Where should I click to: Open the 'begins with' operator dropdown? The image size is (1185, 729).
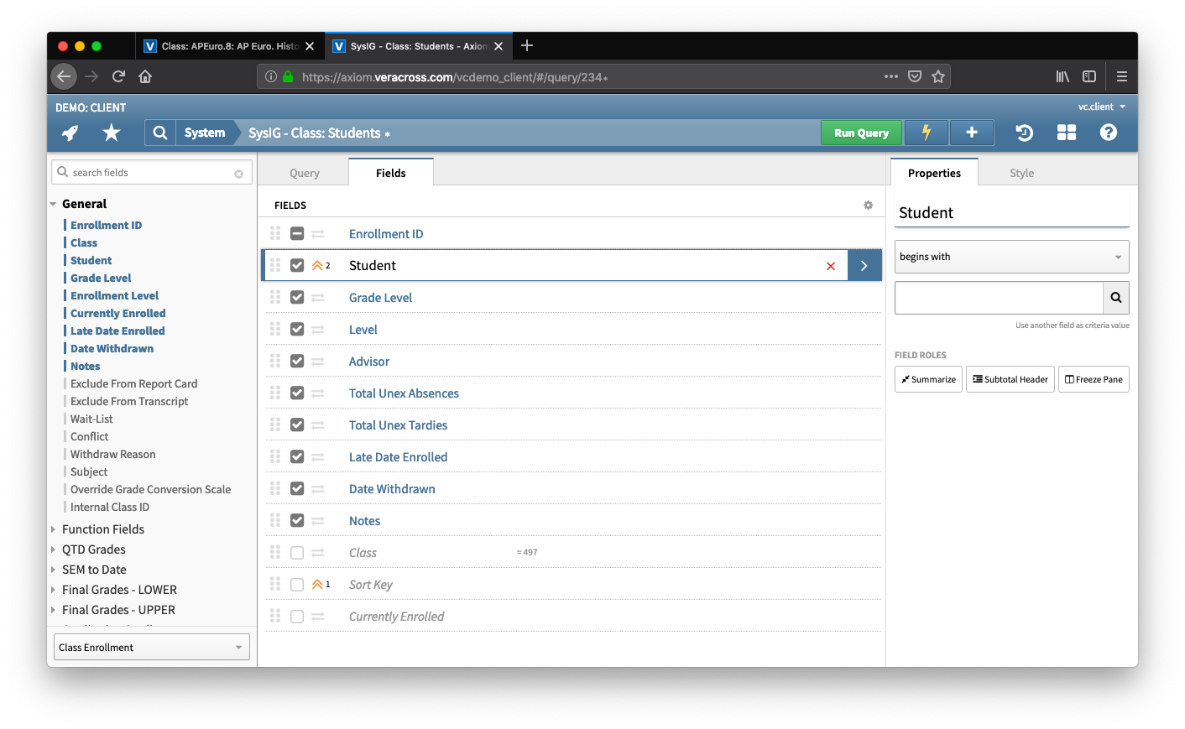point(1011,257)
